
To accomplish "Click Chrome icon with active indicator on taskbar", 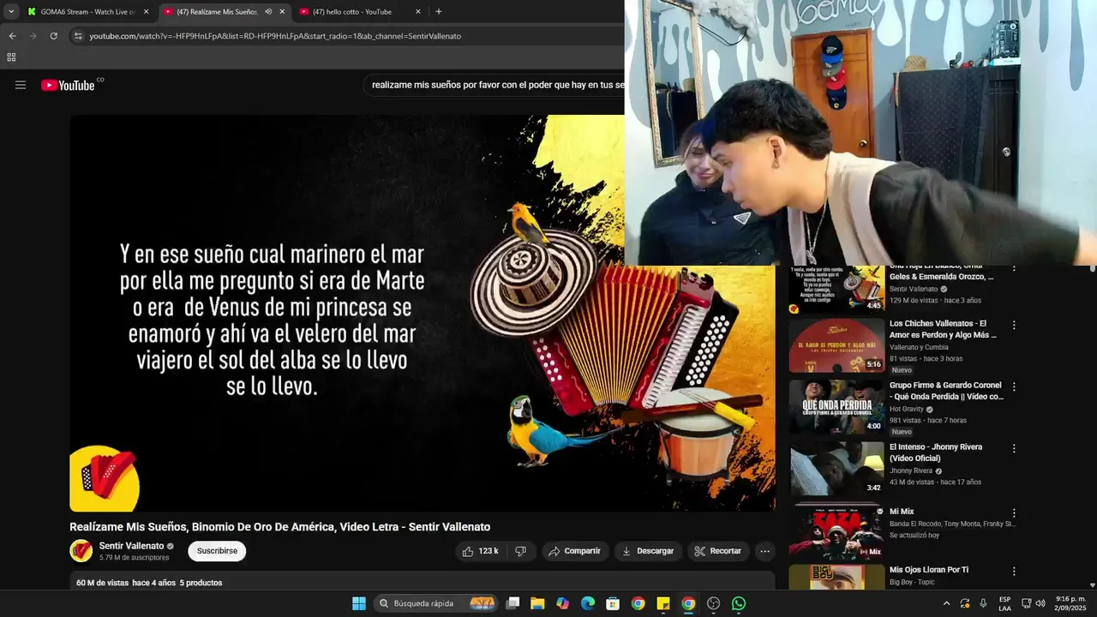I will (688, 603).
